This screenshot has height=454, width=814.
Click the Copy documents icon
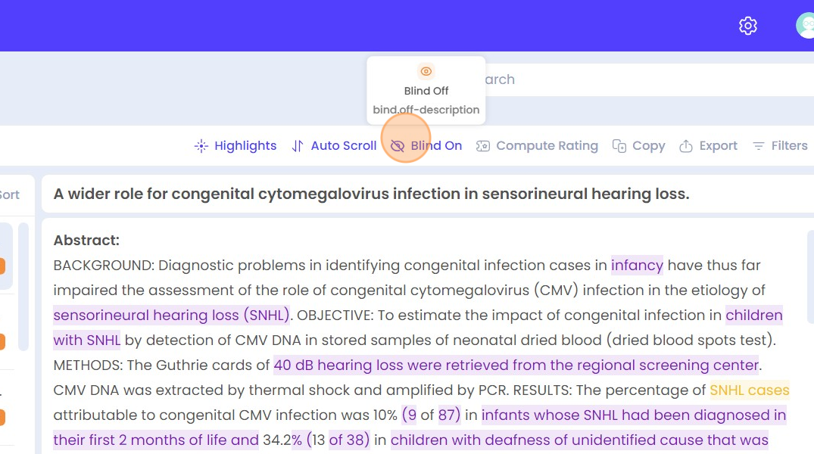(x=619, y=146)
